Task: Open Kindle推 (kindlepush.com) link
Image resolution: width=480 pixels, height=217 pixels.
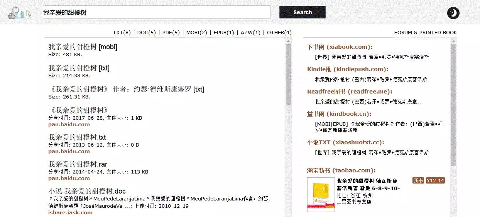Action: [x=347, y=69]
